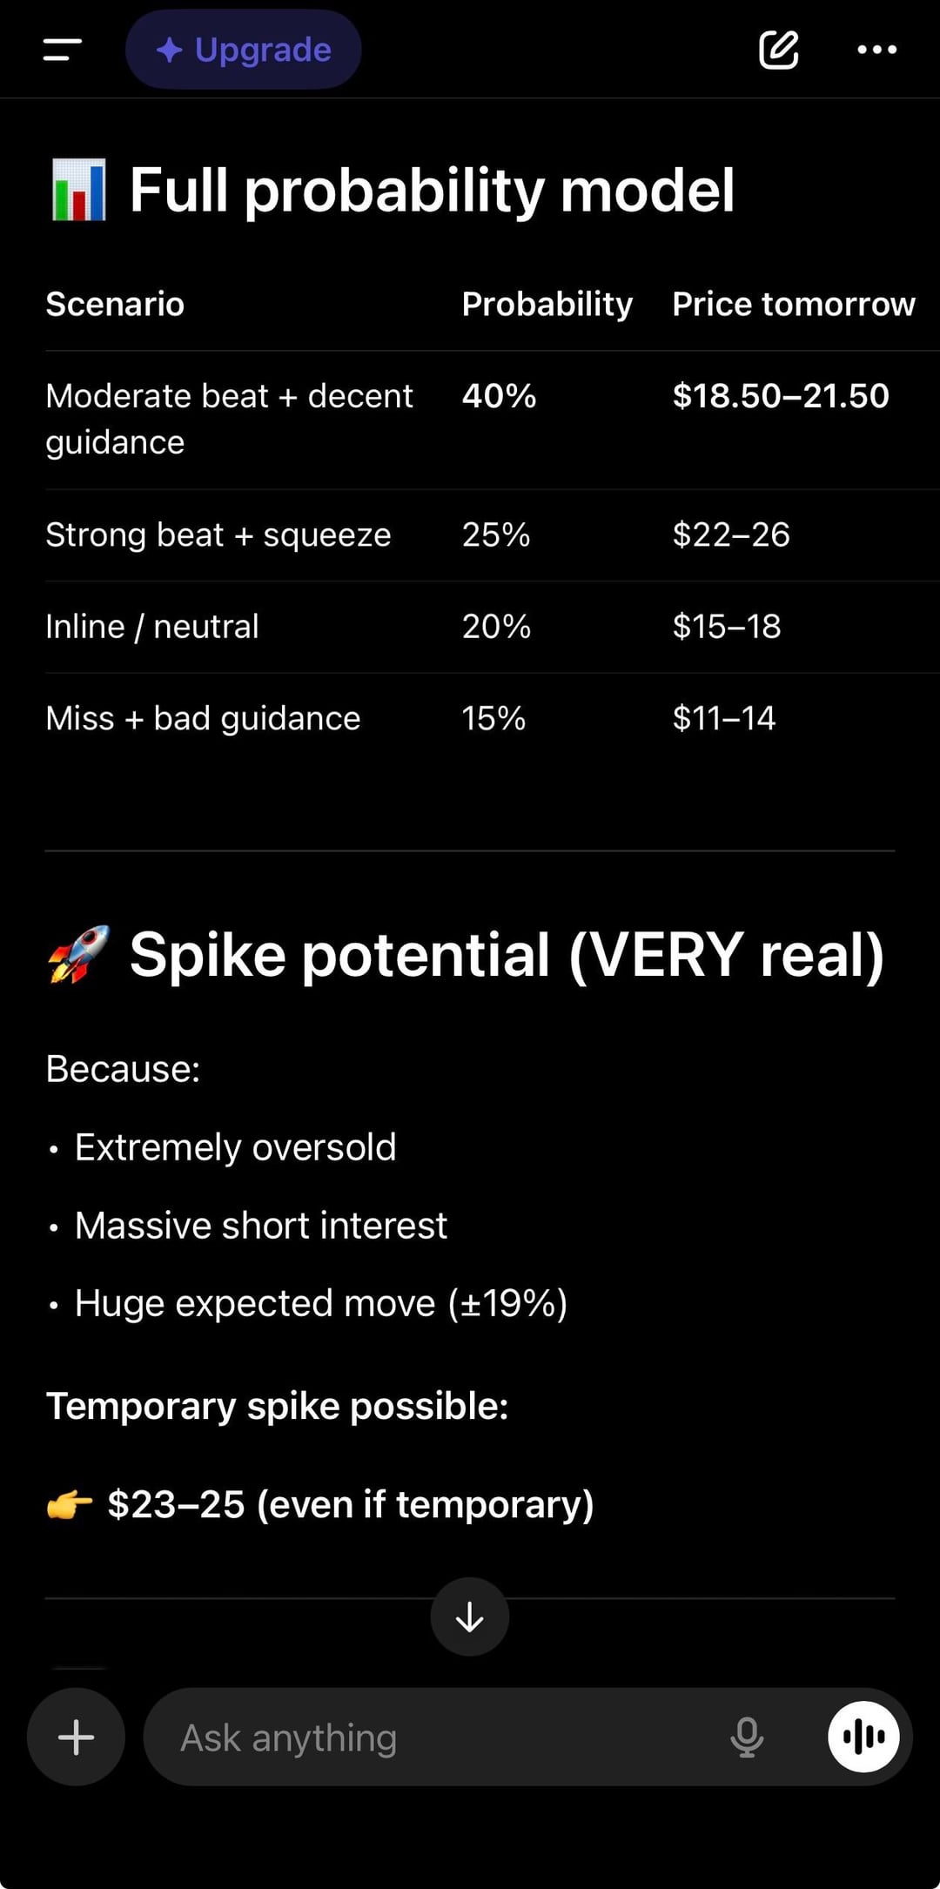Tap the Strong beat + squeeze row
Viewport: 940px width, 1889px height.
click(x=218, y=534)
